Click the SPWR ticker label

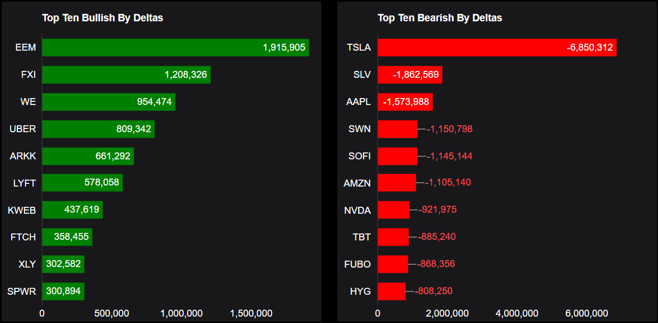22,292
